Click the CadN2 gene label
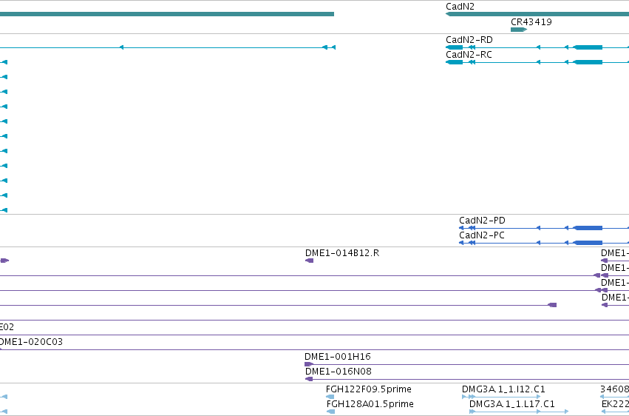The image size is (629, 416). (x=460, y=7)
